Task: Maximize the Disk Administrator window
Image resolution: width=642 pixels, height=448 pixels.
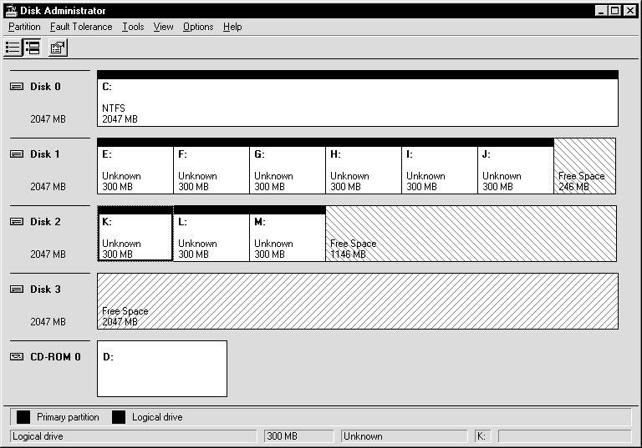Action: coord(615,10)
